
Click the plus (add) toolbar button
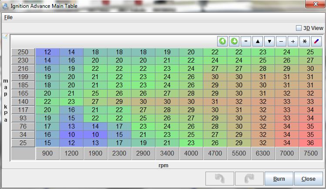click(293, 41)
